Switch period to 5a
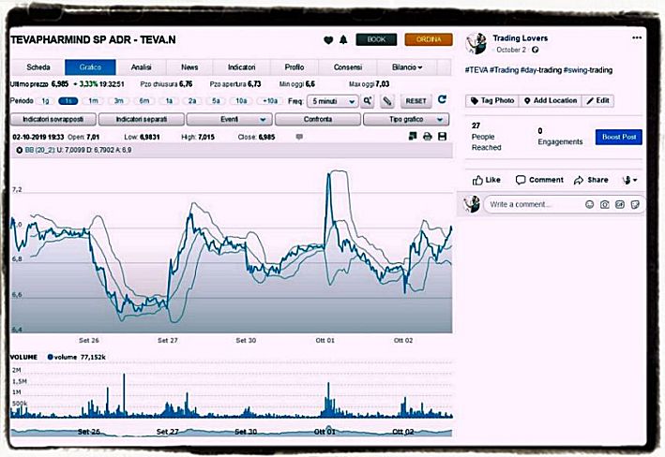The width and height of the screenshot is (665, 457). [216, 101]
